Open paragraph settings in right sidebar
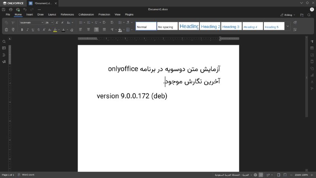 pyautogui.click(x=312, y=42)
